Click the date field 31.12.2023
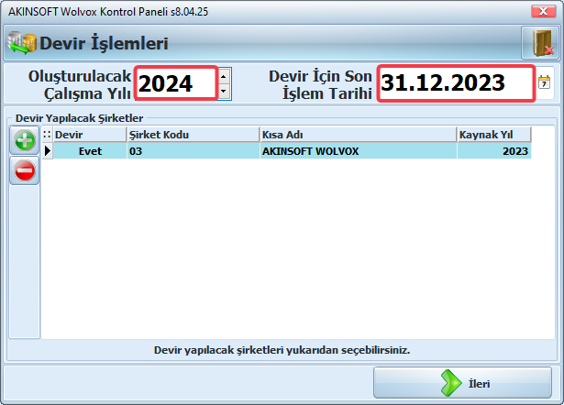Screen dimensions: 564x405 [456, 83]
